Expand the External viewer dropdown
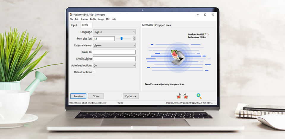Image resolution: width=285 pixels, height=139 pixels. click(114, 45)
